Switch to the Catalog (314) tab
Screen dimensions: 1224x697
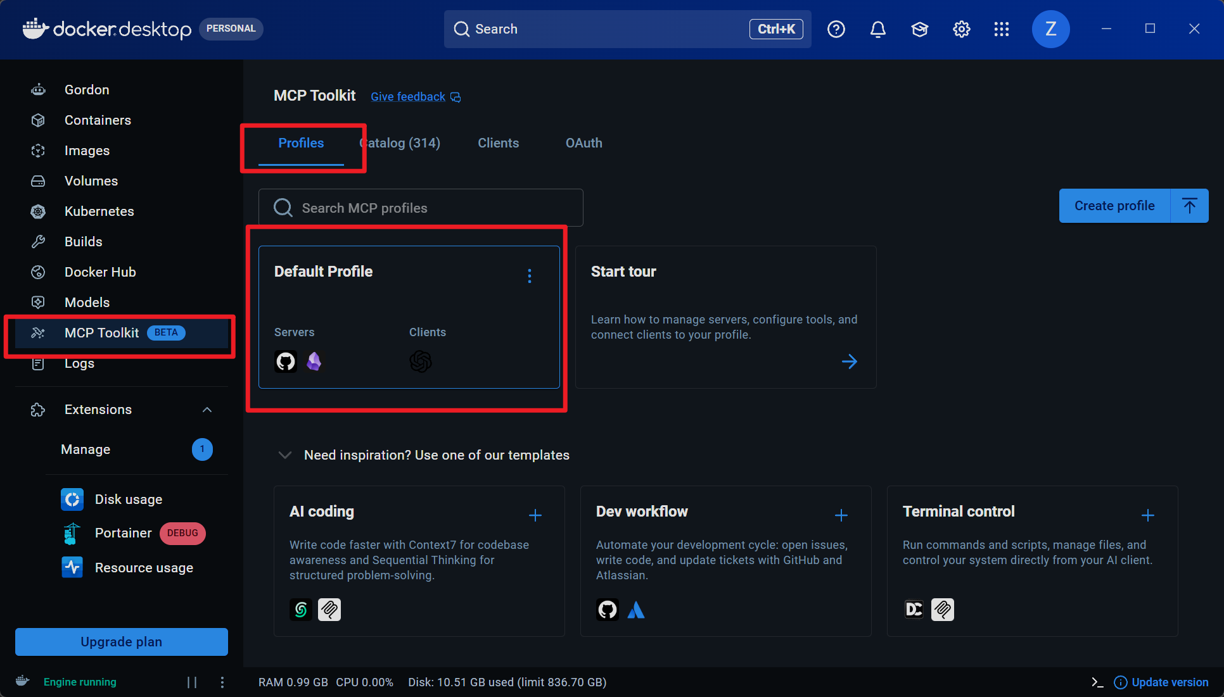400,143
